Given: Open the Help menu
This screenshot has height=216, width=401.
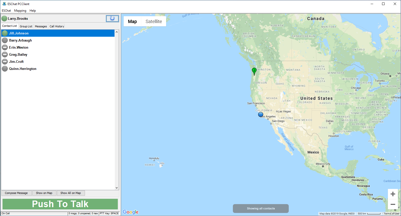Looking at the screenshot, I should click(x=33, y=11).
